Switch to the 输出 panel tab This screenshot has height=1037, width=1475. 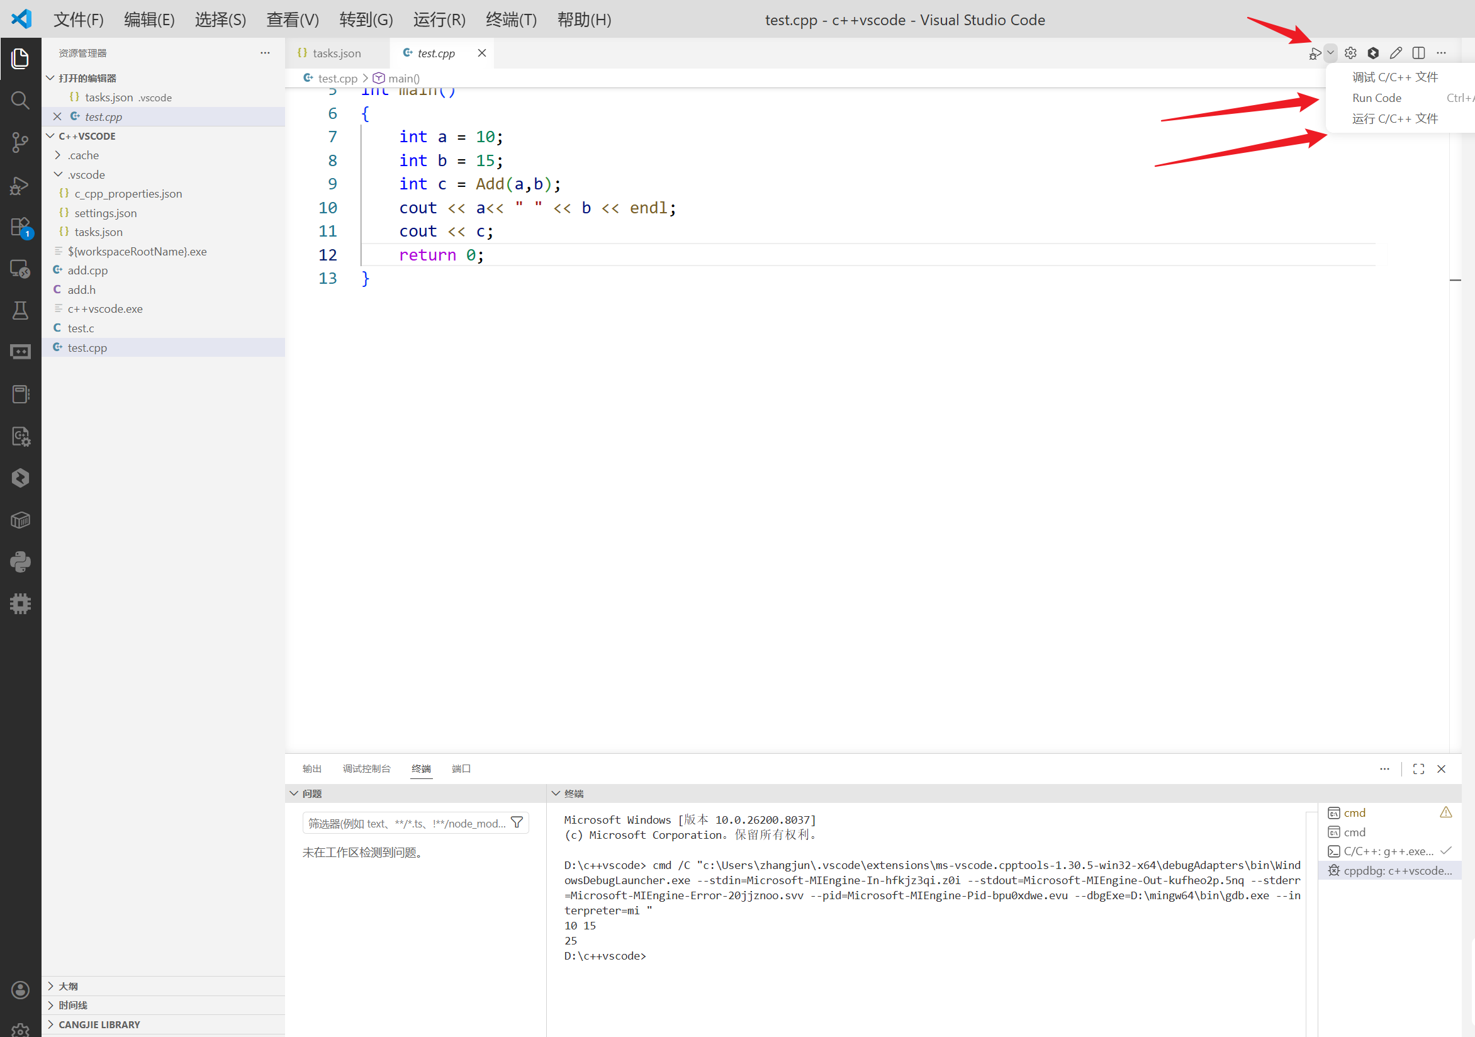coord(311,768)
